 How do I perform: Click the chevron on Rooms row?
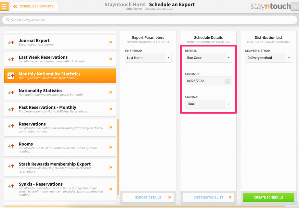[110, 147]
